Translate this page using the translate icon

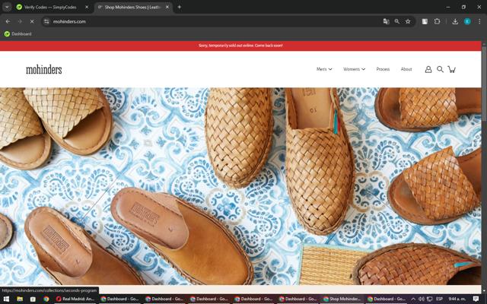tap(386, 21)
